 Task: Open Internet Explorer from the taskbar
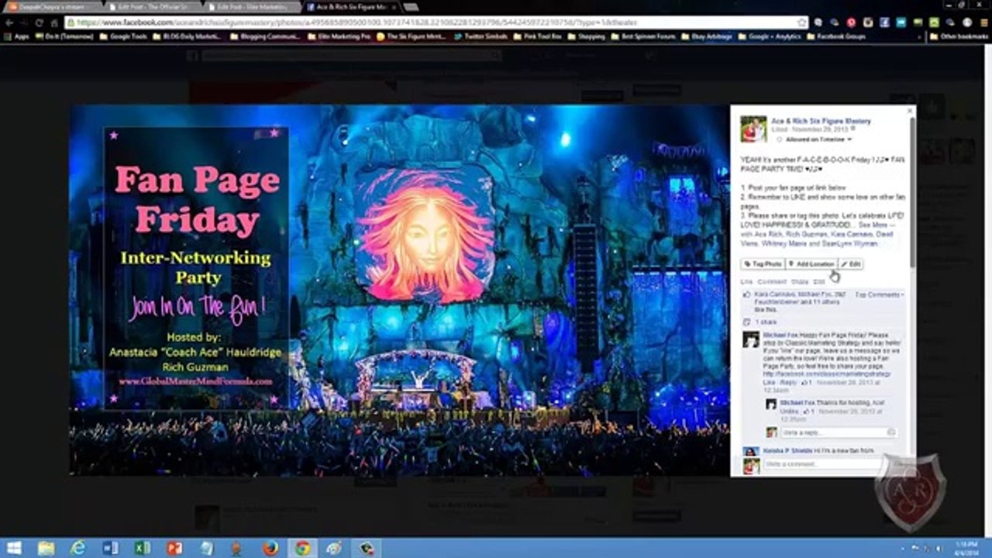pyautogui.click(x=77, y=548)
